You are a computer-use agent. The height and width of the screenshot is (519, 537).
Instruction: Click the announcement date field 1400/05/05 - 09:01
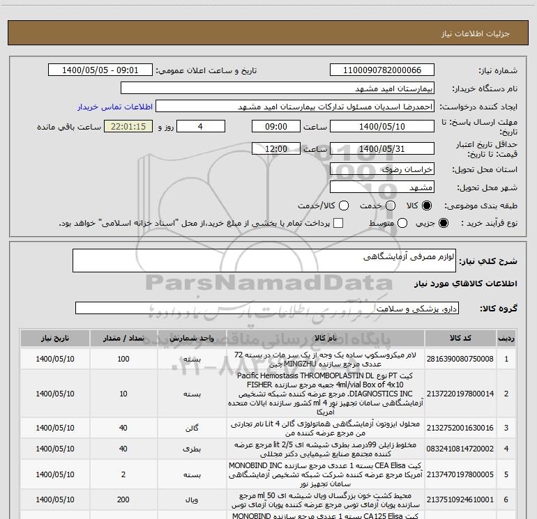100,70
